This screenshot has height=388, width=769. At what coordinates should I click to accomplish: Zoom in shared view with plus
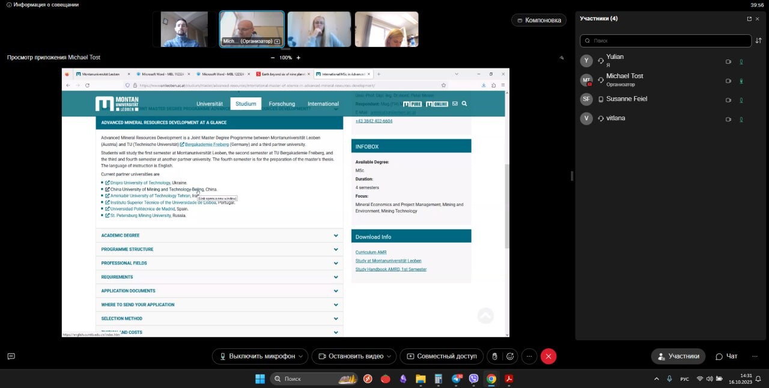299,58
